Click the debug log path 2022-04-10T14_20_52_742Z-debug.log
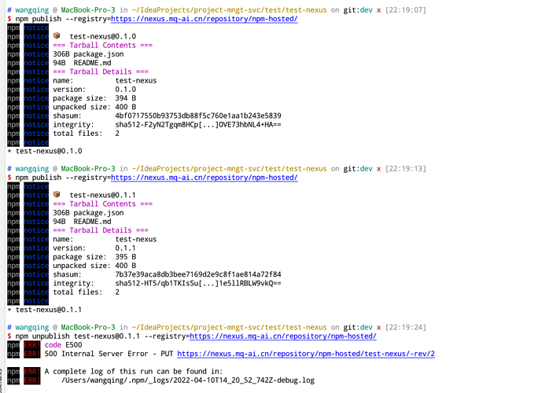The image size is (538, 393). pyautogui.click(x=188, y=380)
